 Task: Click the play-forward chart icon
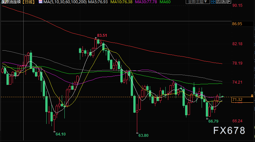pos(224,2)
